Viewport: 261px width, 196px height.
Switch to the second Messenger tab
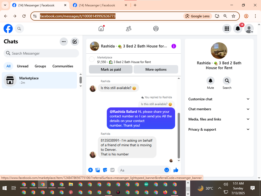tap(100, 5)
